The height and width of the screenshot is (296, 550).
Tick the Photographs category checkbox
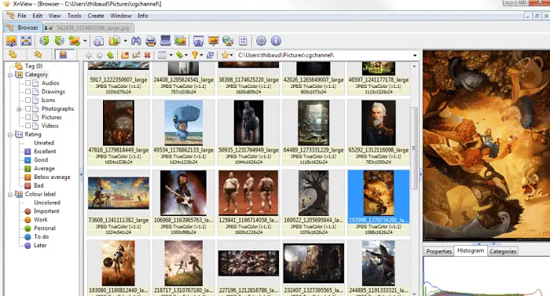[x=27, y=108]
